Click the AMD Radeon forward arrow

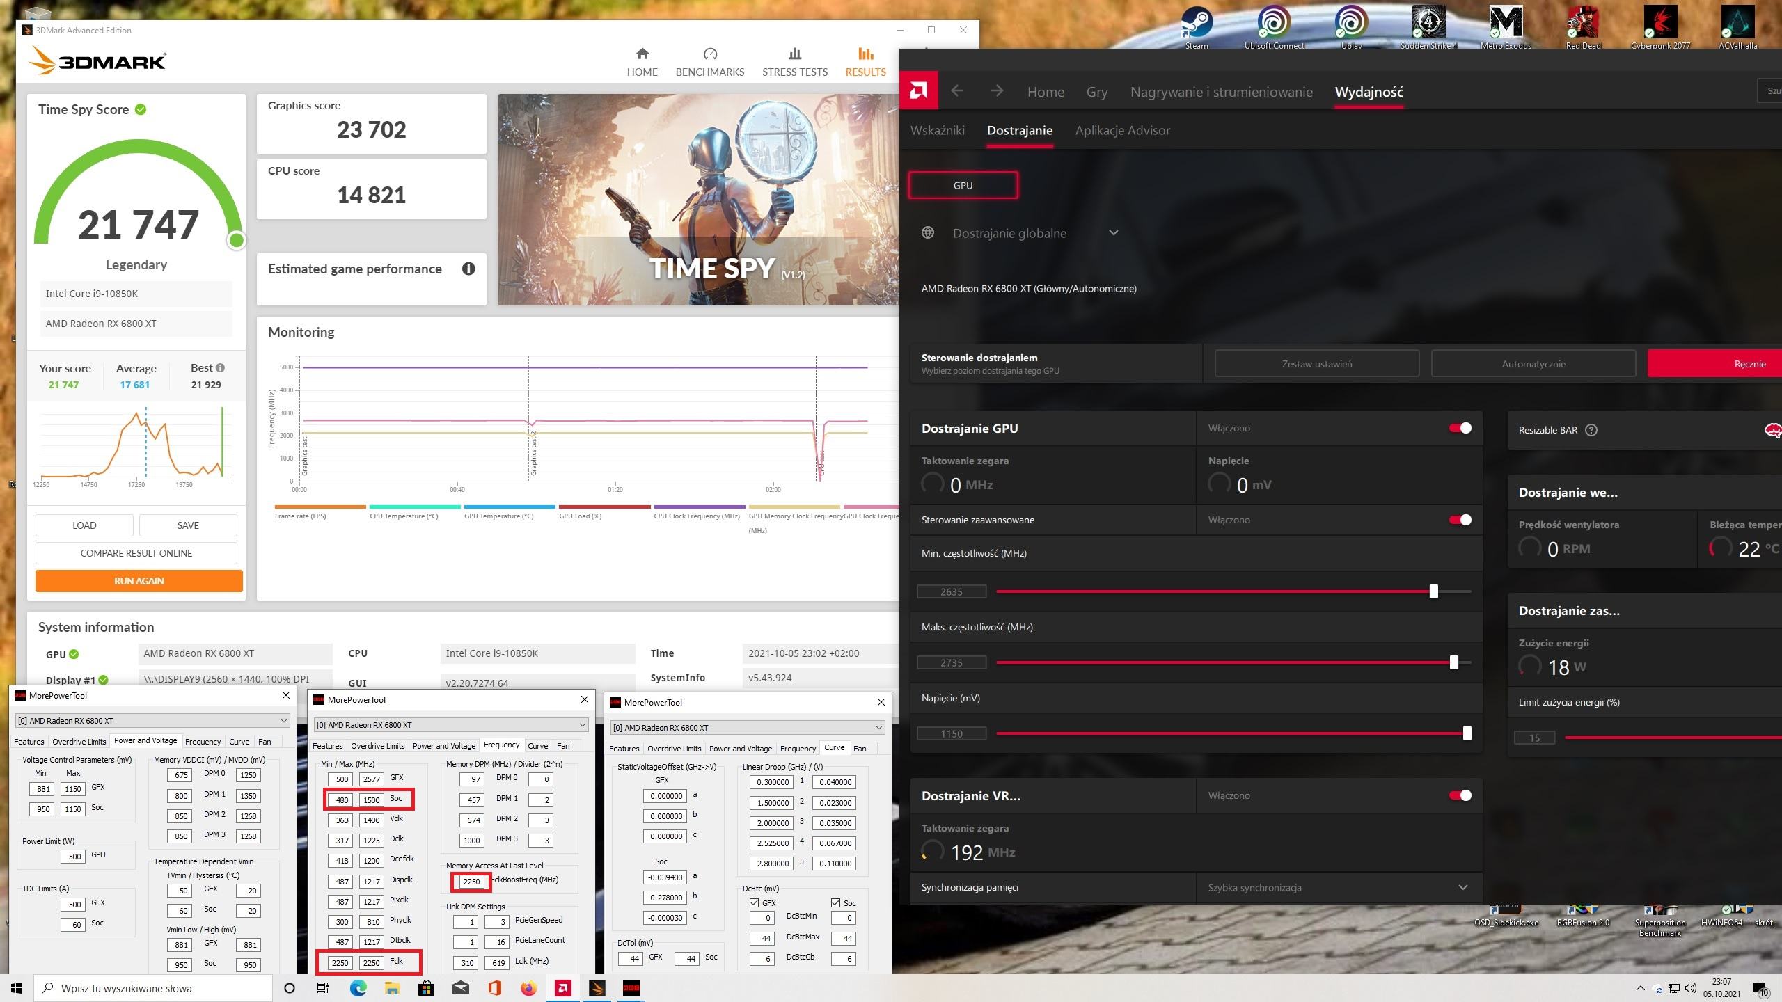pyautogui.click(x=997, y=91)
